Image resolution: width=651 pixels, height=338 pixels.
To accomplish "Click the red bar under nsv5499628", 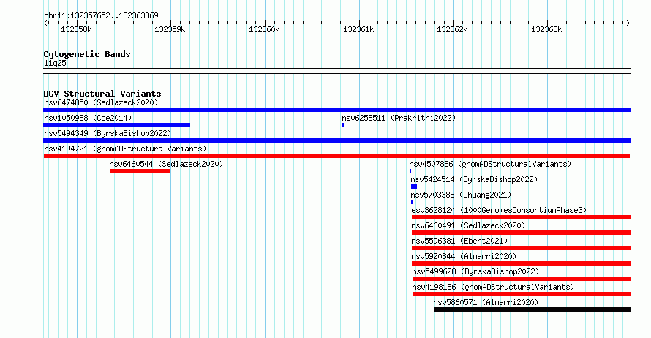I will click(522, 279).
